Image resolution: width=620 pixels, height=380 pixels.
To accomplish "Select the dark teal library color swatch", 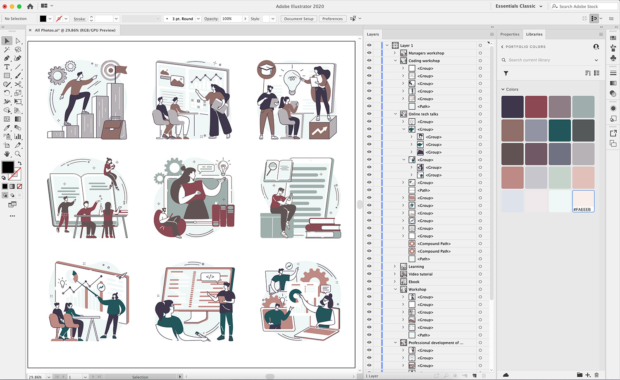I will click(x=560, y=130).
